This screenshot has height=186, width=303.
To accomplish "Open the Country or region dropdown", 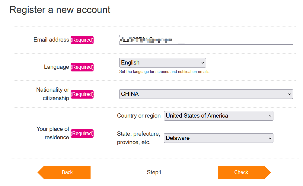I will (218, 116).
